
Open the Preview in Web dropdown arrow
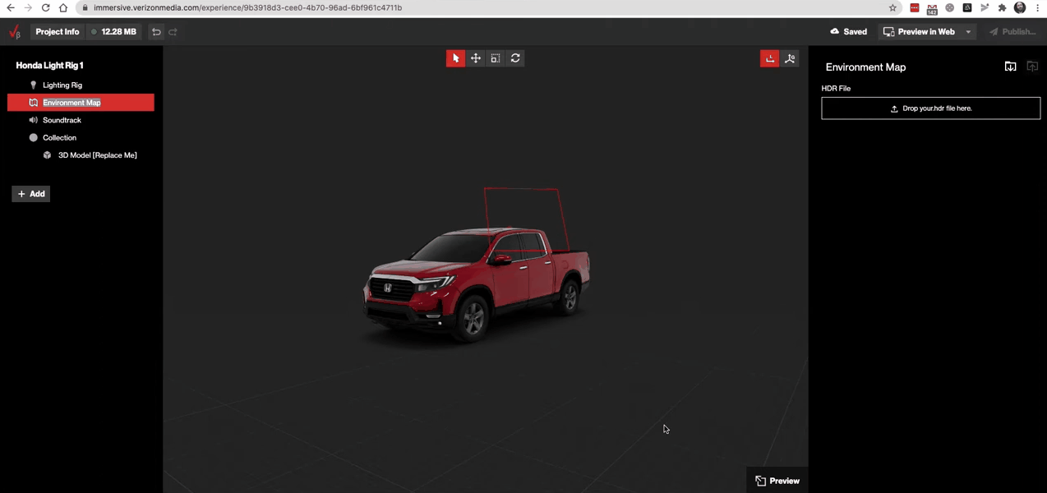coord(968,32)
